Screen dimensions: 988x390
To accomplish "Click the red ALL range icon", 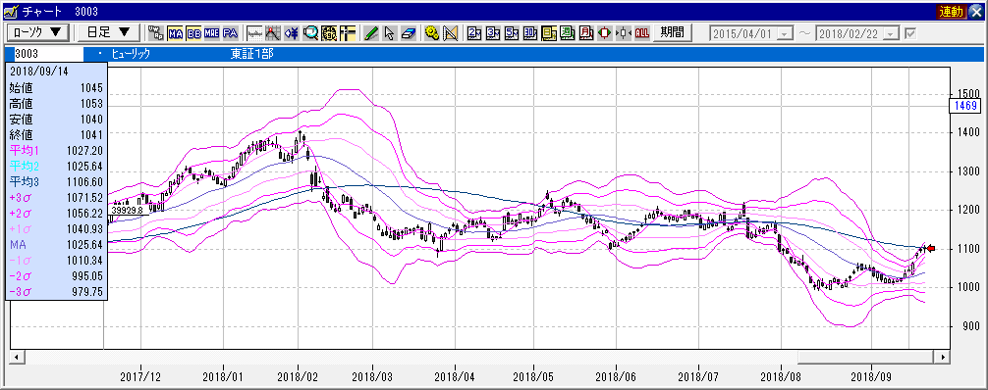I will tap(642, 33).
